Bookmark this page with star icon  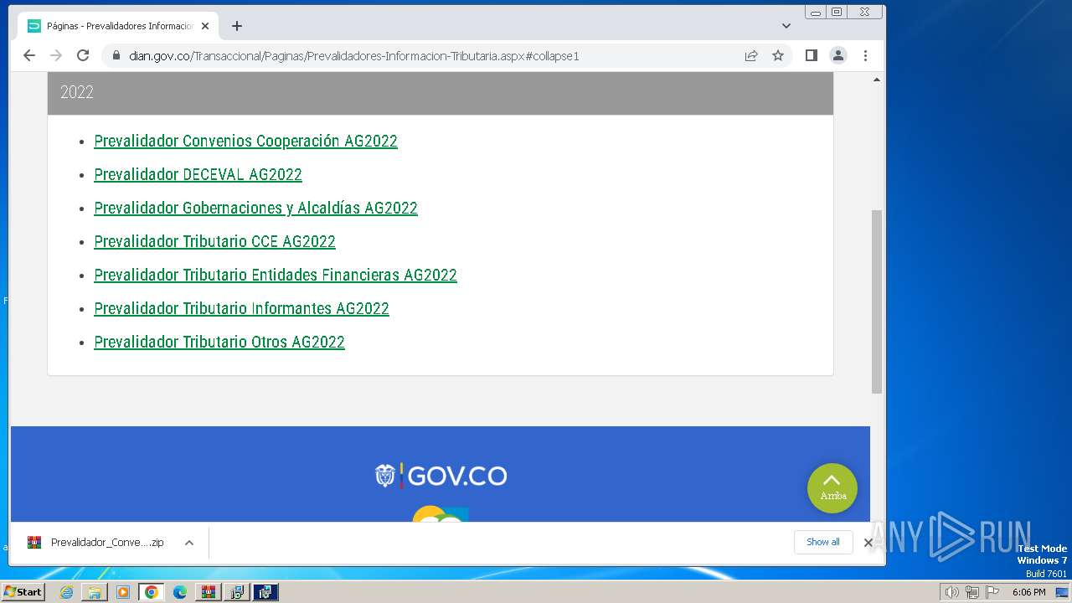point(778,55)
